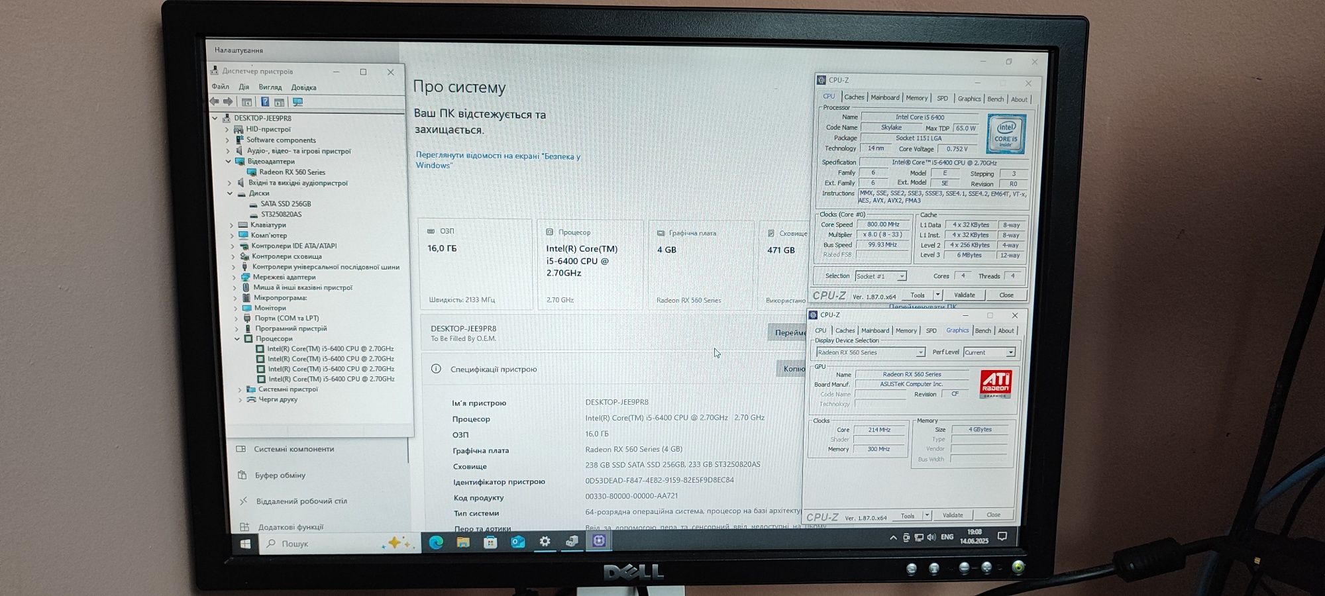1325x596 pixels.
Task: Open Довідка menu in Device Manager
Action: coord(303,87)
